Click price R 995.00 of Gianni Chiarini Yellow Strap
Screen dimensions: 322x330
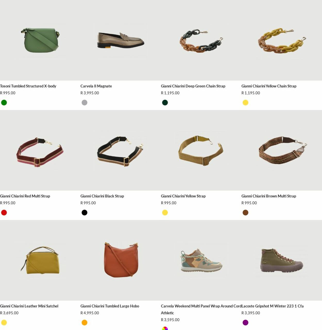click(169, 203)
